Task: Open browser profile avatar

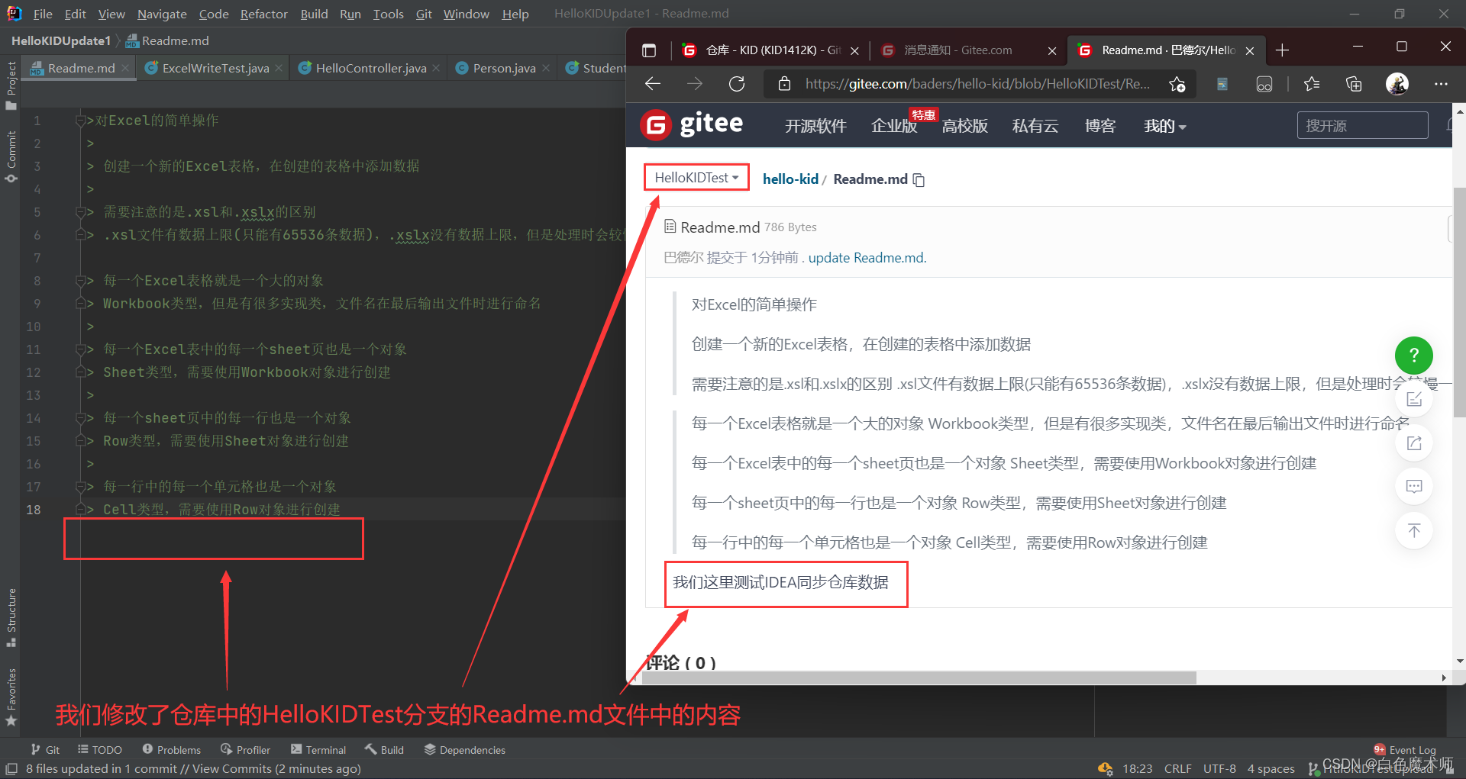Action: [x=1397, y=84]
